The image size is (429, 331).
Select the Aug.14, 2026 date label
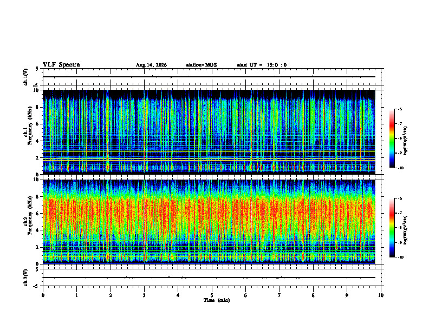pyautogui.click(x=151, y=65)
